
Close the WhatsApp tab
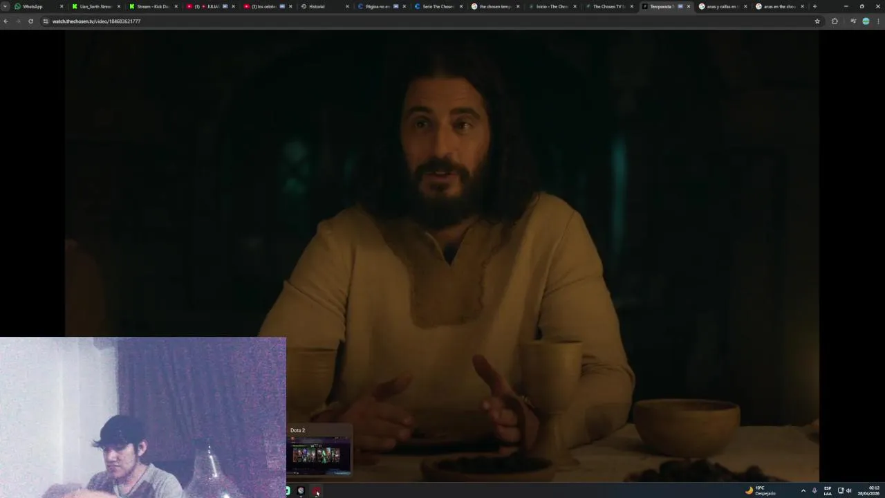[x=62, y=6]
